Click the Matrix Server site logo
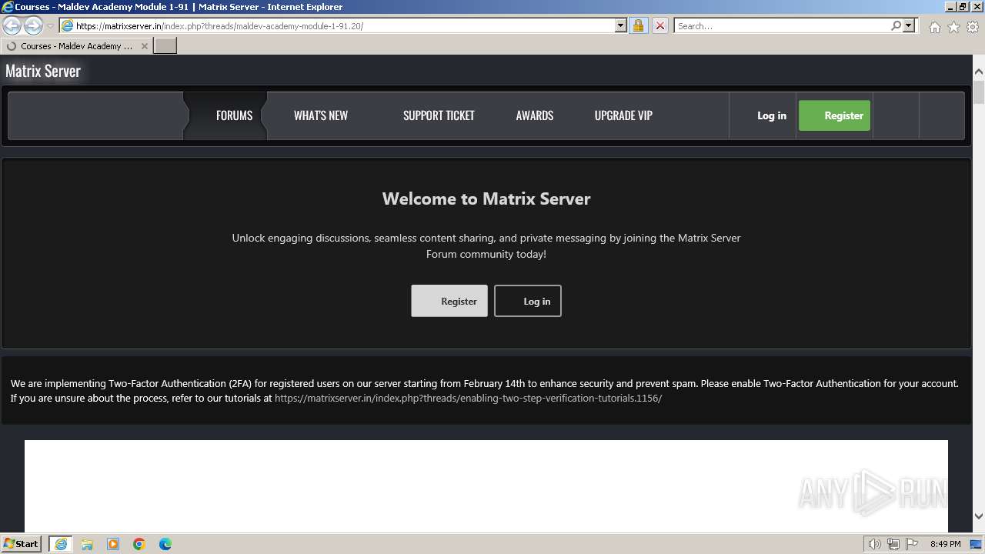 (43, 71)
